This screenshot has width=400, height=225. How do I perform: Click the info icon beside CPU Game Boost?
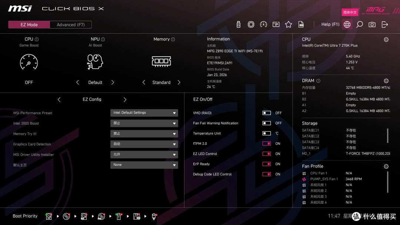[37, 39]
